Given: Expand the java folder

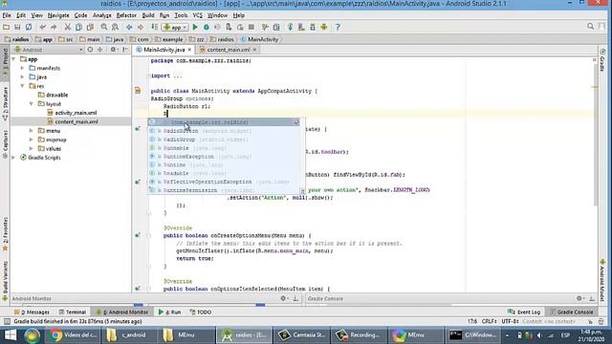Looking at the screenshot, I should [x=23, y=76].
